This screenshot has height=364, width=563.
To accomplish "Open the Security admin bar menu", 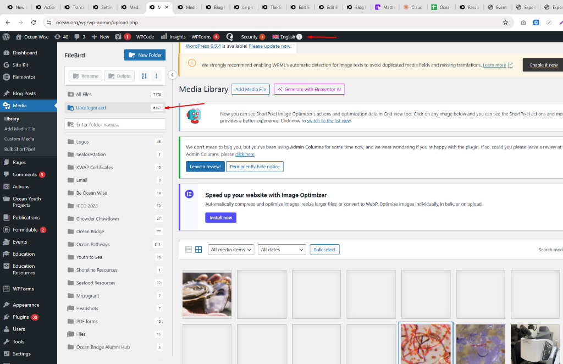I will click(253, 37).
